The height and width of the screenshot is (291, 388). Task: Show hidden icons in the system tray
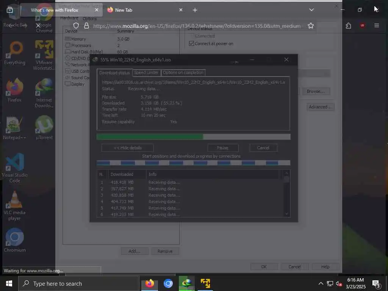point(321,283)
